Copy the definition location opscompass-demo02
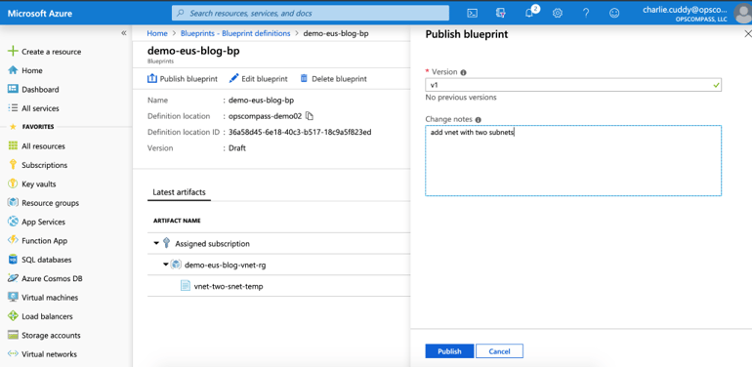This screenshot has height=367, width=752. tap(310, 116)
